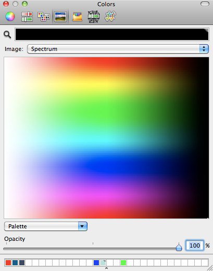Image resolution: width=213 pixels, height=271 pixels.
Task: Select the hash-shaped custom picker icon
Action: 110,17
